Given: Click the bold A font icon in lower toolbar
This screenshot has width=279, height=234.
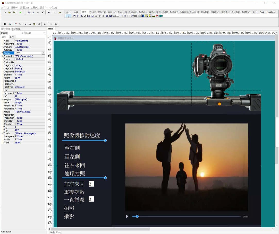Looking at the screenshot, I should pyautogui.click(x=45, y=24).
